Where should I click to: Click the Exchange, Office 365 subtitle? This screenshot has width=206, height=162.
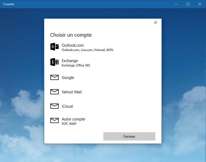[76, 65]
